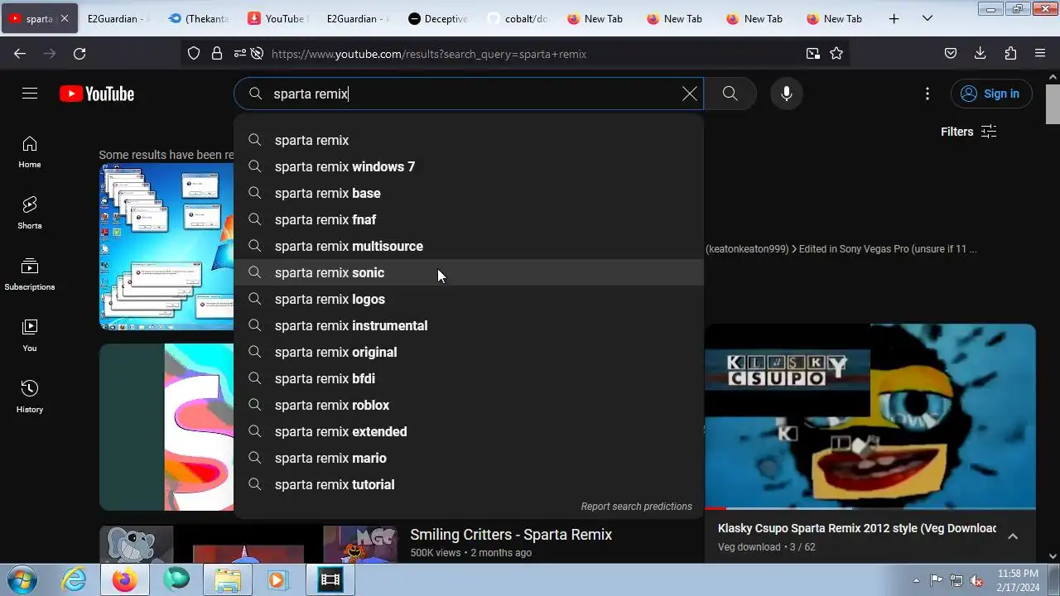Select suggestion sparta remix instrumental
The height and width of the screenshot is (596, 1060).
click(x=469, y=325)
